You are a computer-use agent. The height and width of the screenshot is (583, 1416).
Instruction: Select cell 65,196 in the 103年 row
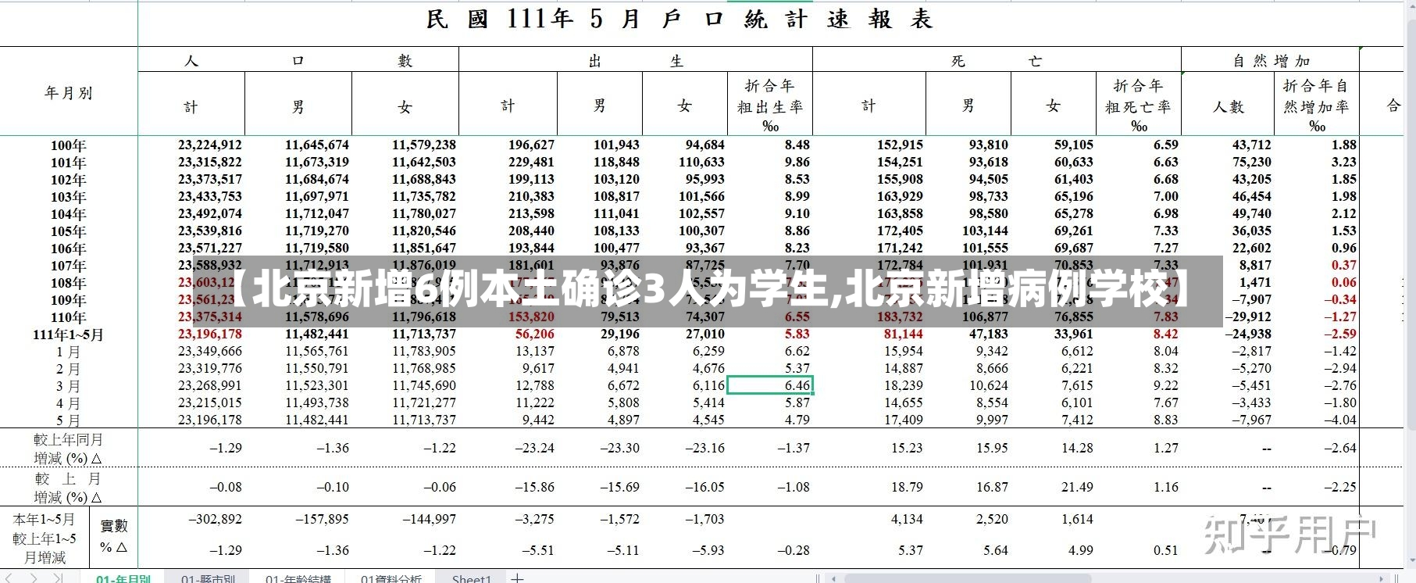point(1074,196)
